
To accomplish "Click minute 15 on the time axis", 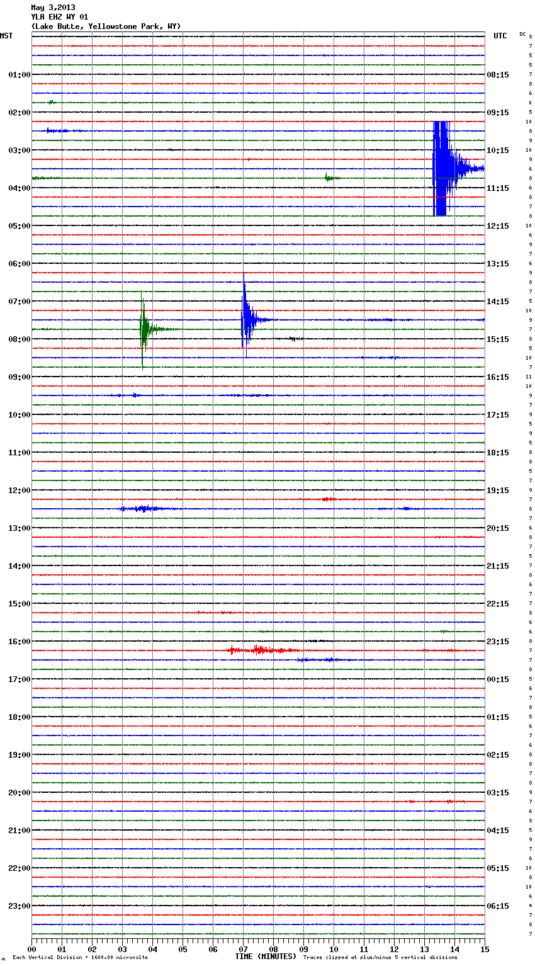I will point(485,950).
